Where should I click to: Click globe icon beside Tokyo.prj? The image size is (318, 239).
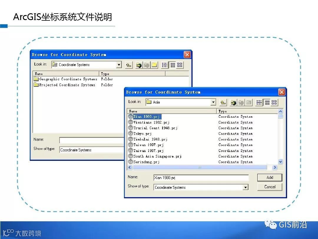130,134
